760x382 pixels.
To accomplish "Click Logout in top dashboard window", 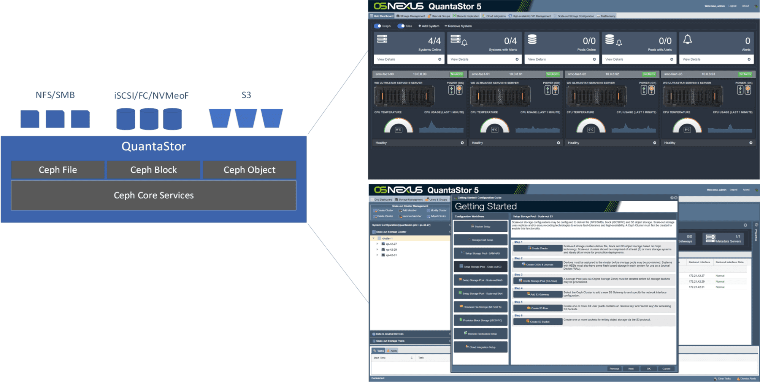I will pos(732,6).
